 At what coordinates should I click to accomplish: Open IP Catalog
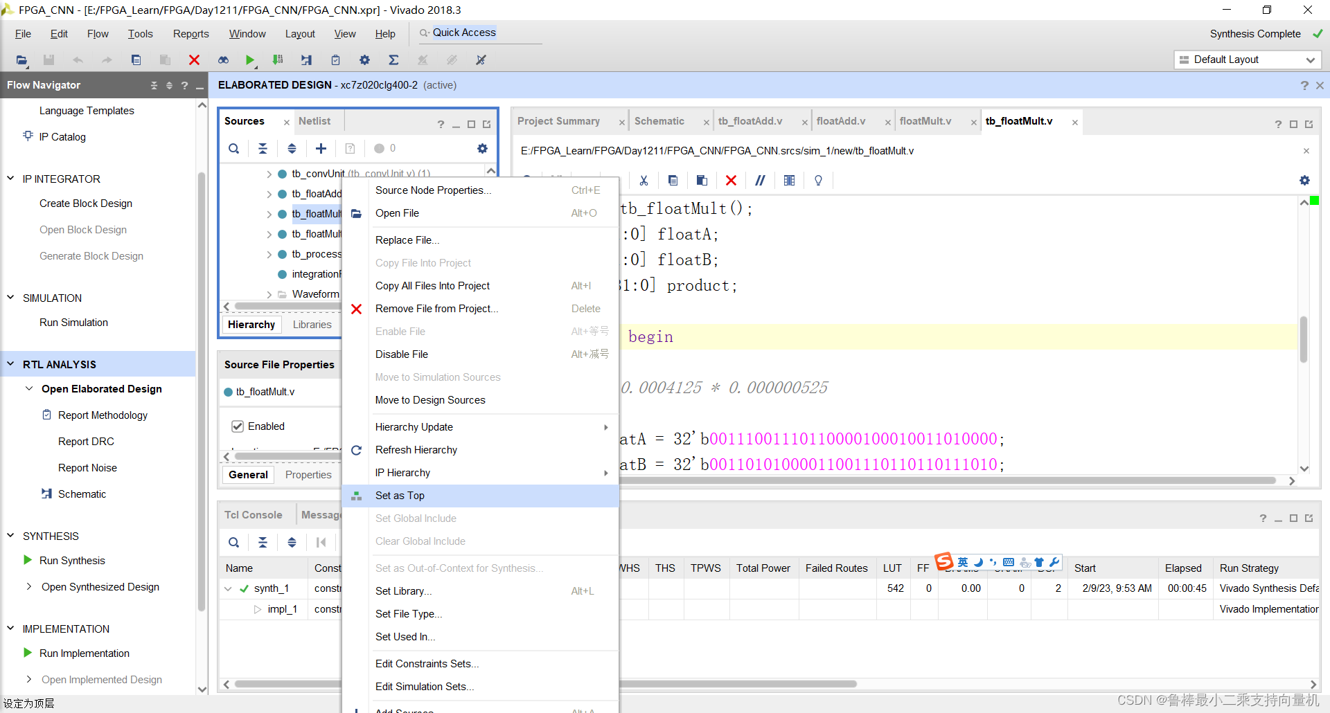click(62, 137)
